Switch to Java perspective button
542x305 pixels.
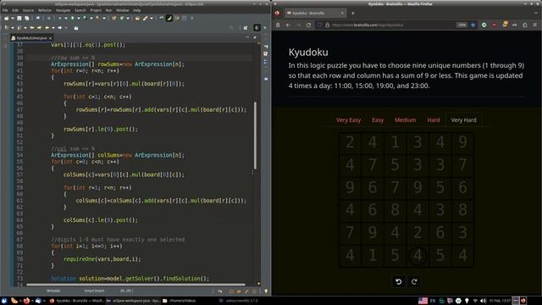(x=257, y=28)
